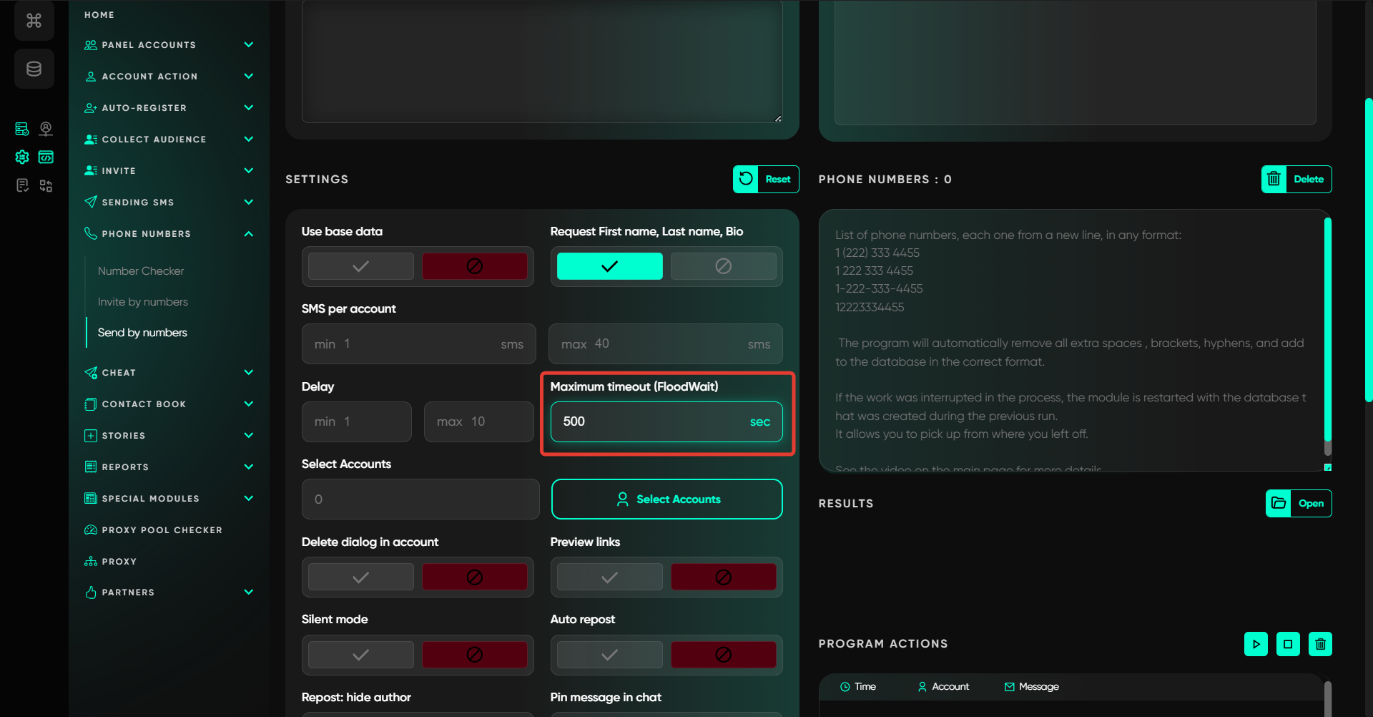Image resolution: width=1373 pixels, height=717 pixels.
Task: Click the database cylinder icon in left strip
Action: tap(34, 69)
